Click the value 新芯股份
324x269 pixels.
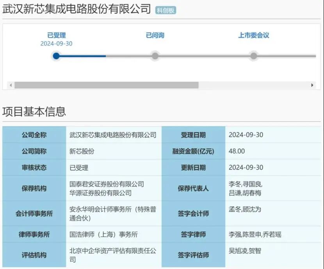(82, 151)
